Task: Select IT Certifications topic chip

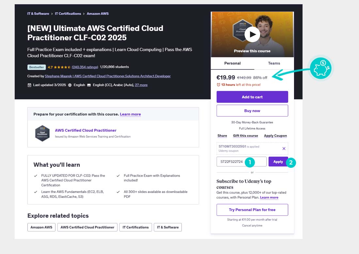Action: click(135, 227)
